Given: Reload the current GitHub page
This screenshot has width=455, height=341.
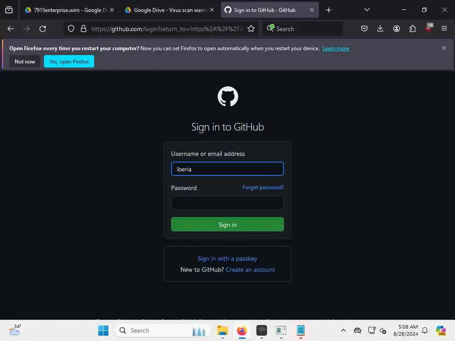Looking at the screenshot, I should pos(43,29).
